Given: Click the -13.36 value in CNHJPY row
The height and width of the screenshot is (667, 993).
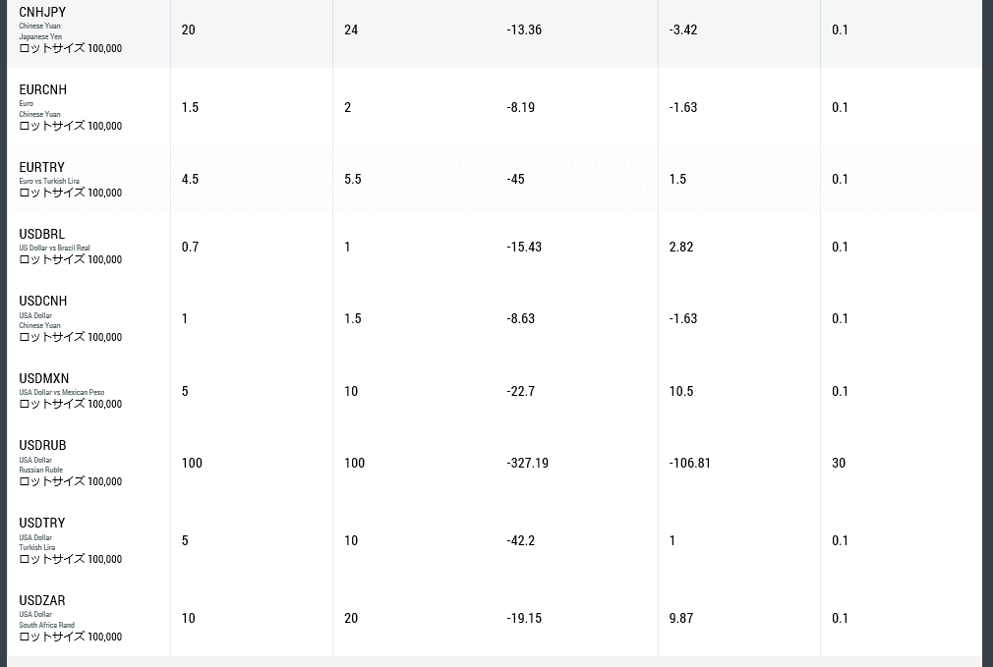Looking at the screenshot, I should click(x=524, y=29).
